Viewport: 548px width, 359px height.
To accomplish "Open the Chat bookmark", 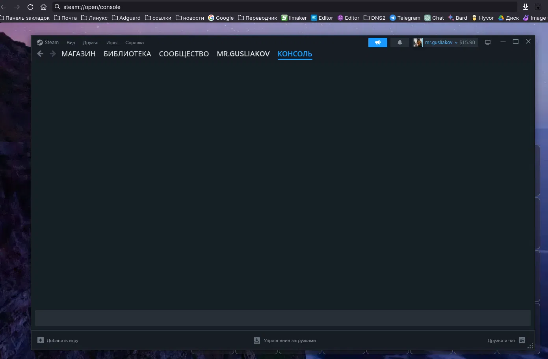I will (434, 18).
